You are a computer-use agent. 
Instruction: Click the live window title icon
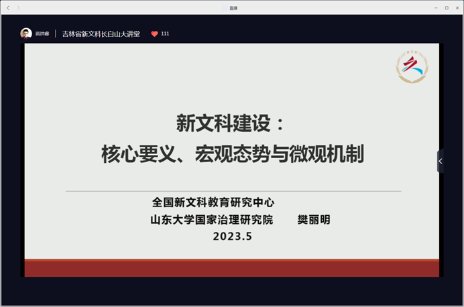pos(225,7)
